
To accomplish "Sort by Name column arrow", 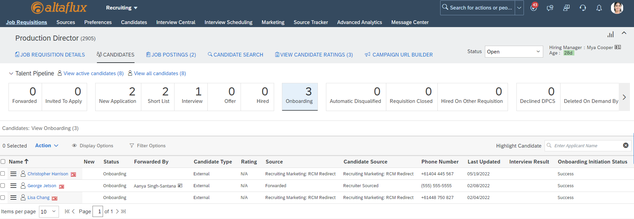I will point(26,161).
